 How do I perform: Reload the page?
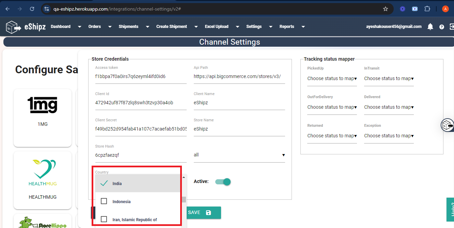point(32,9)
